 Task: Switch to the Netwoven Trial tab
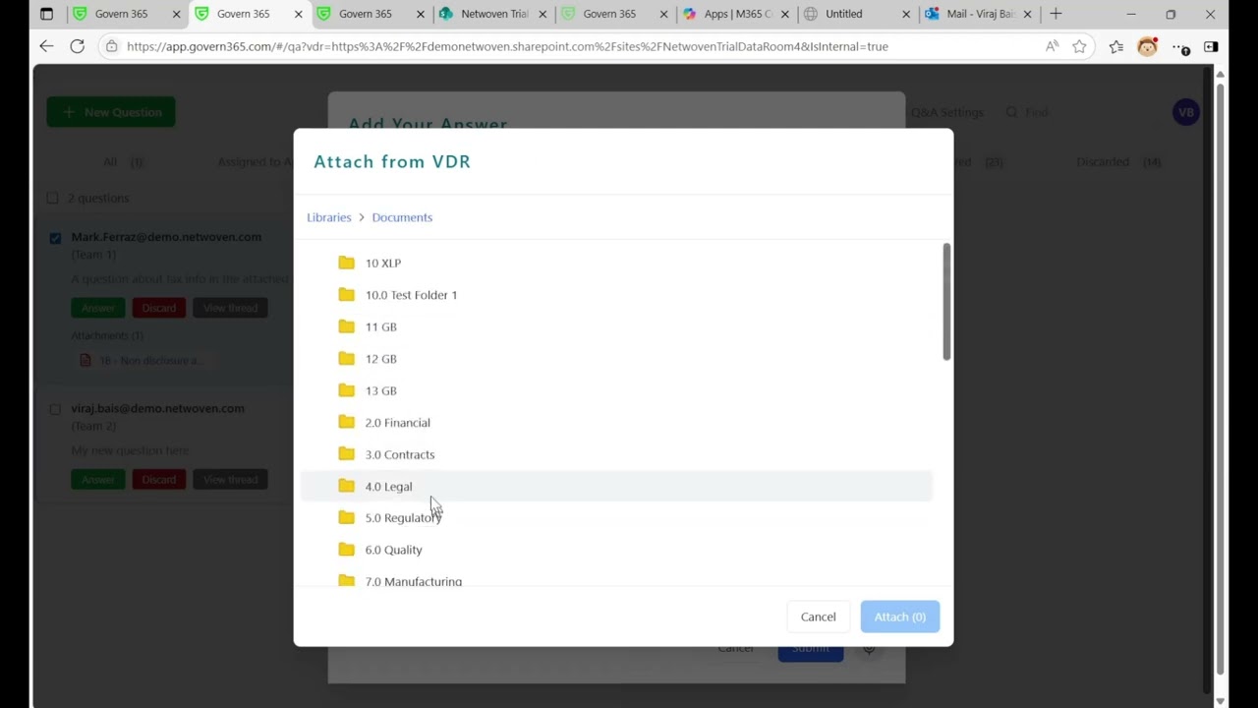tap(494, 14)
